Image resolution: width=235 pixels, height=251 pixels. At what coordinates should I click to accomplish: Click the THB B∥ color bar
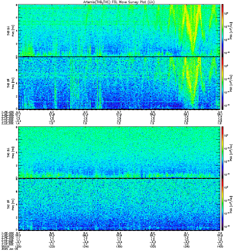(x=222, y=83)
